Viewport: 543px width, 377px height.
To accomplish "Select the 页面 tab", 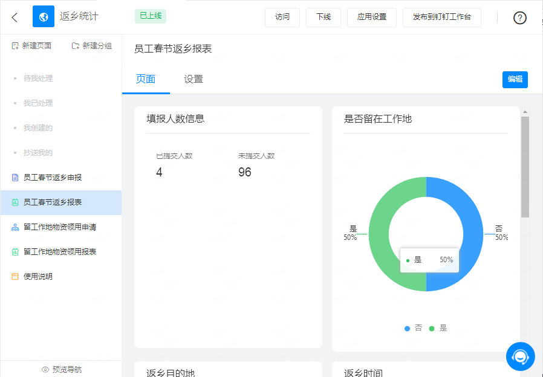I will tap(146, 79).
